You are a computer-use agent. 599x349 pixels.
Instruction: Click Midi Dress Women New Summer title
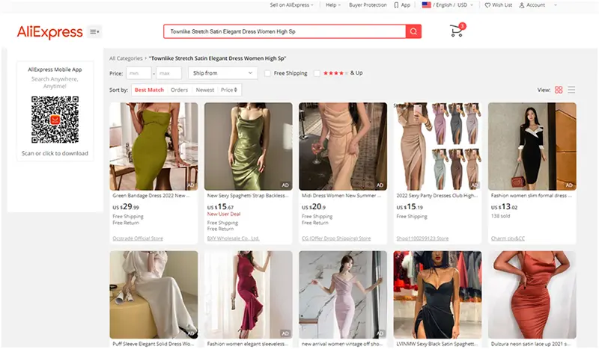pos(341,196)
